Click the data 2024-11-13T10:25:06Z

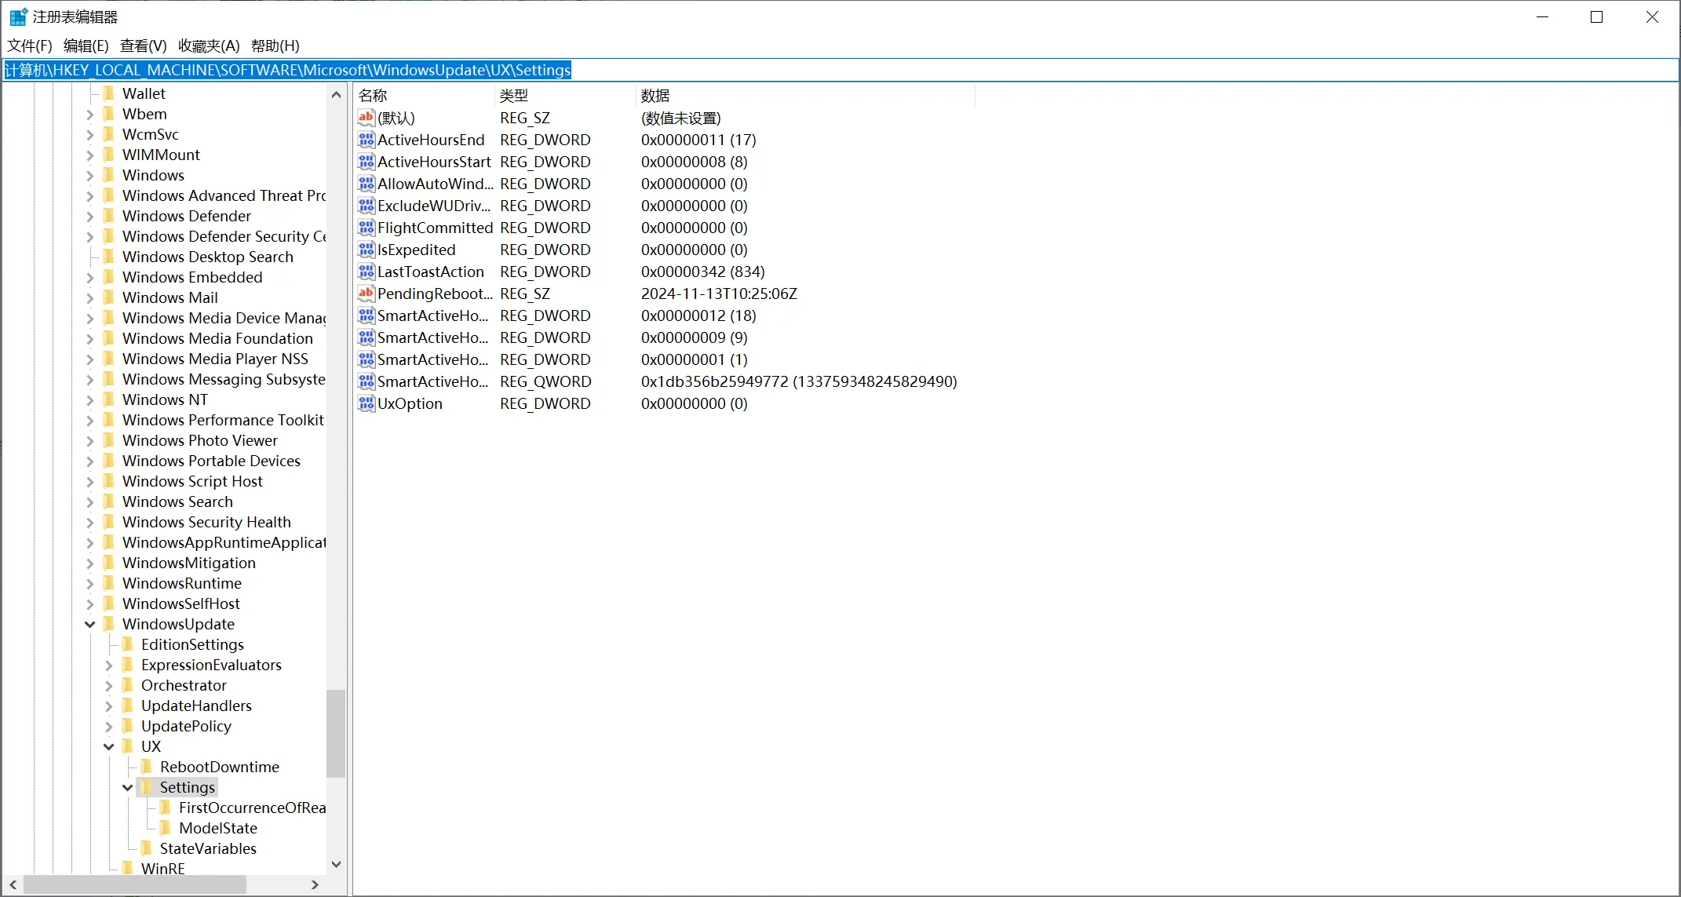[x=719, y=294]
